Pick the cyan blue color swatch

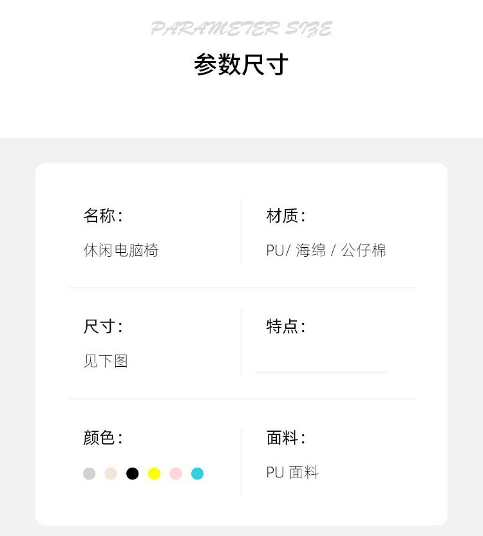point(197,474)
